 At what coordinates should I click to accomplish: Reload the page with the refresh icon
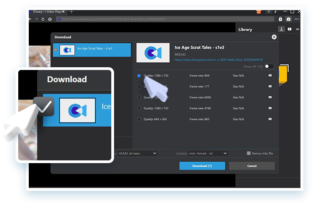tap(43, 19)
